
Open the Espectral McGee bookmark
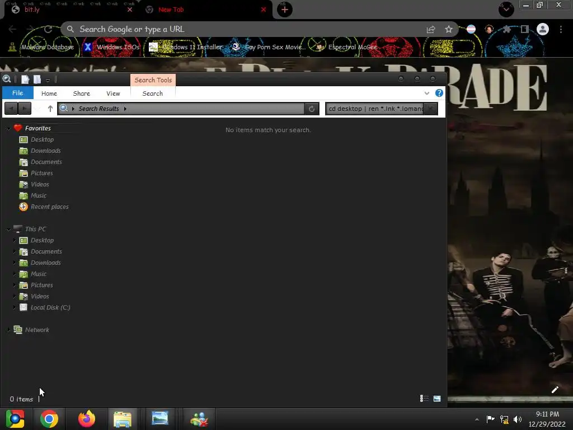(x=346, y=47)
